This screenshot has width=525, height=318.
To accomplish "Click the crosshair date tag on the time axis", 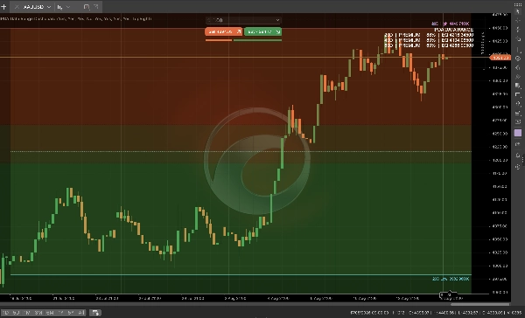I will (448, 295).
